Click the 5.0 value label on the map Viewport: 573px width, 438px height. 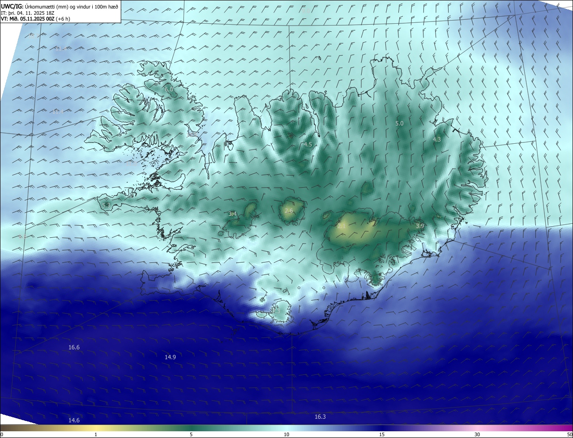[399, 123]
